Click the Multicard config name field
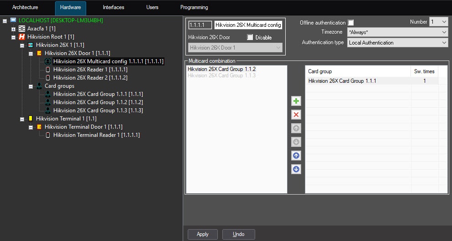 248,25
